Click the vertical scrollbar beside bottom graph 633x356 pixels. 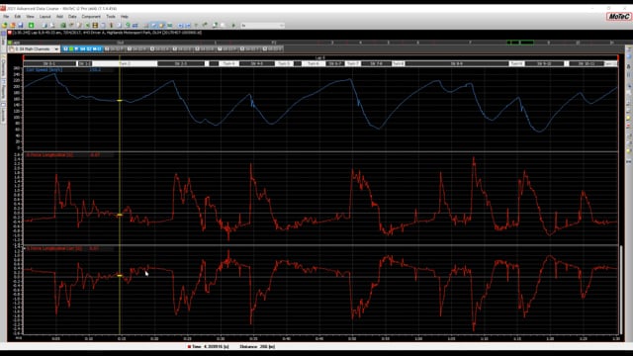tap(621, 290)
